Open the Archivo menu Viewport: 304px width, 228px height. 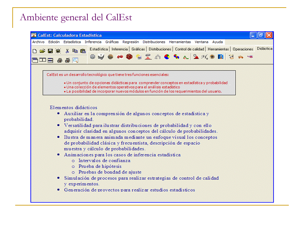coord(38,42)
